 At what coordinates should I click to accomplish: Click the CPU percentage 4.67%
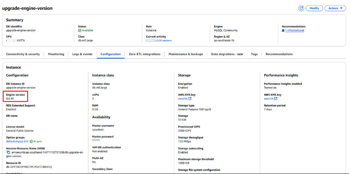(x=21, y=40)
